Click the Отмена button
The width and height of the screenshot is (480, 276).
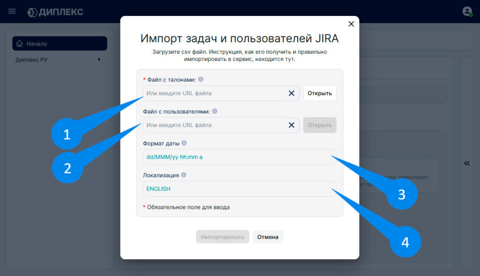point(268,237)
